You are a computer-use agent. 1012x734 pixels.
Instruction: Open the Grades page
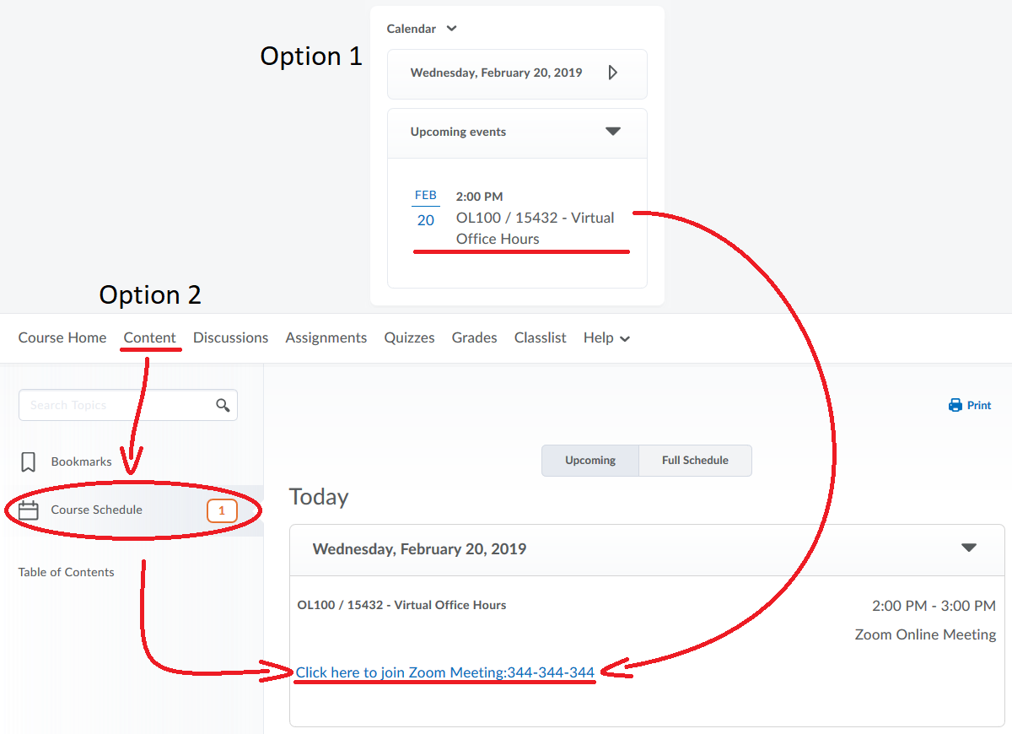[474, 338]
